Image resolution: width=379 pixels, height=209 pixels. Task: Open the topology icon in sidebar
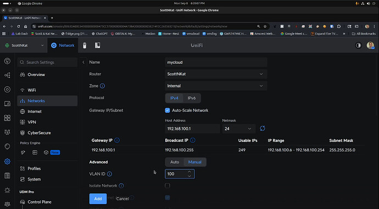point(7,75)
